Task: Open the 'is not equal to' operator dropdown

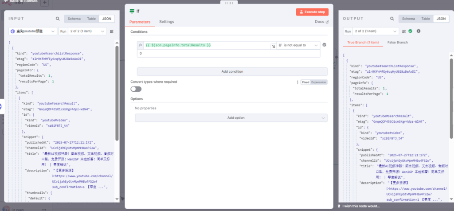Action: (x=298, y=45)
